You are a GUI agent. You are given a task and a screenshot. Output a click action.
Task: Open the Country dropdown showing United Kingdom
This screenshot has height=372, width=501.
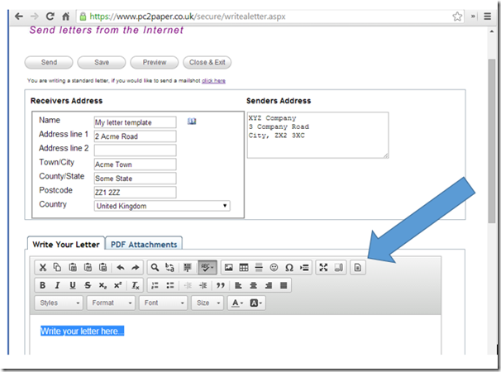pyautogui.click(x=162, y=206)
